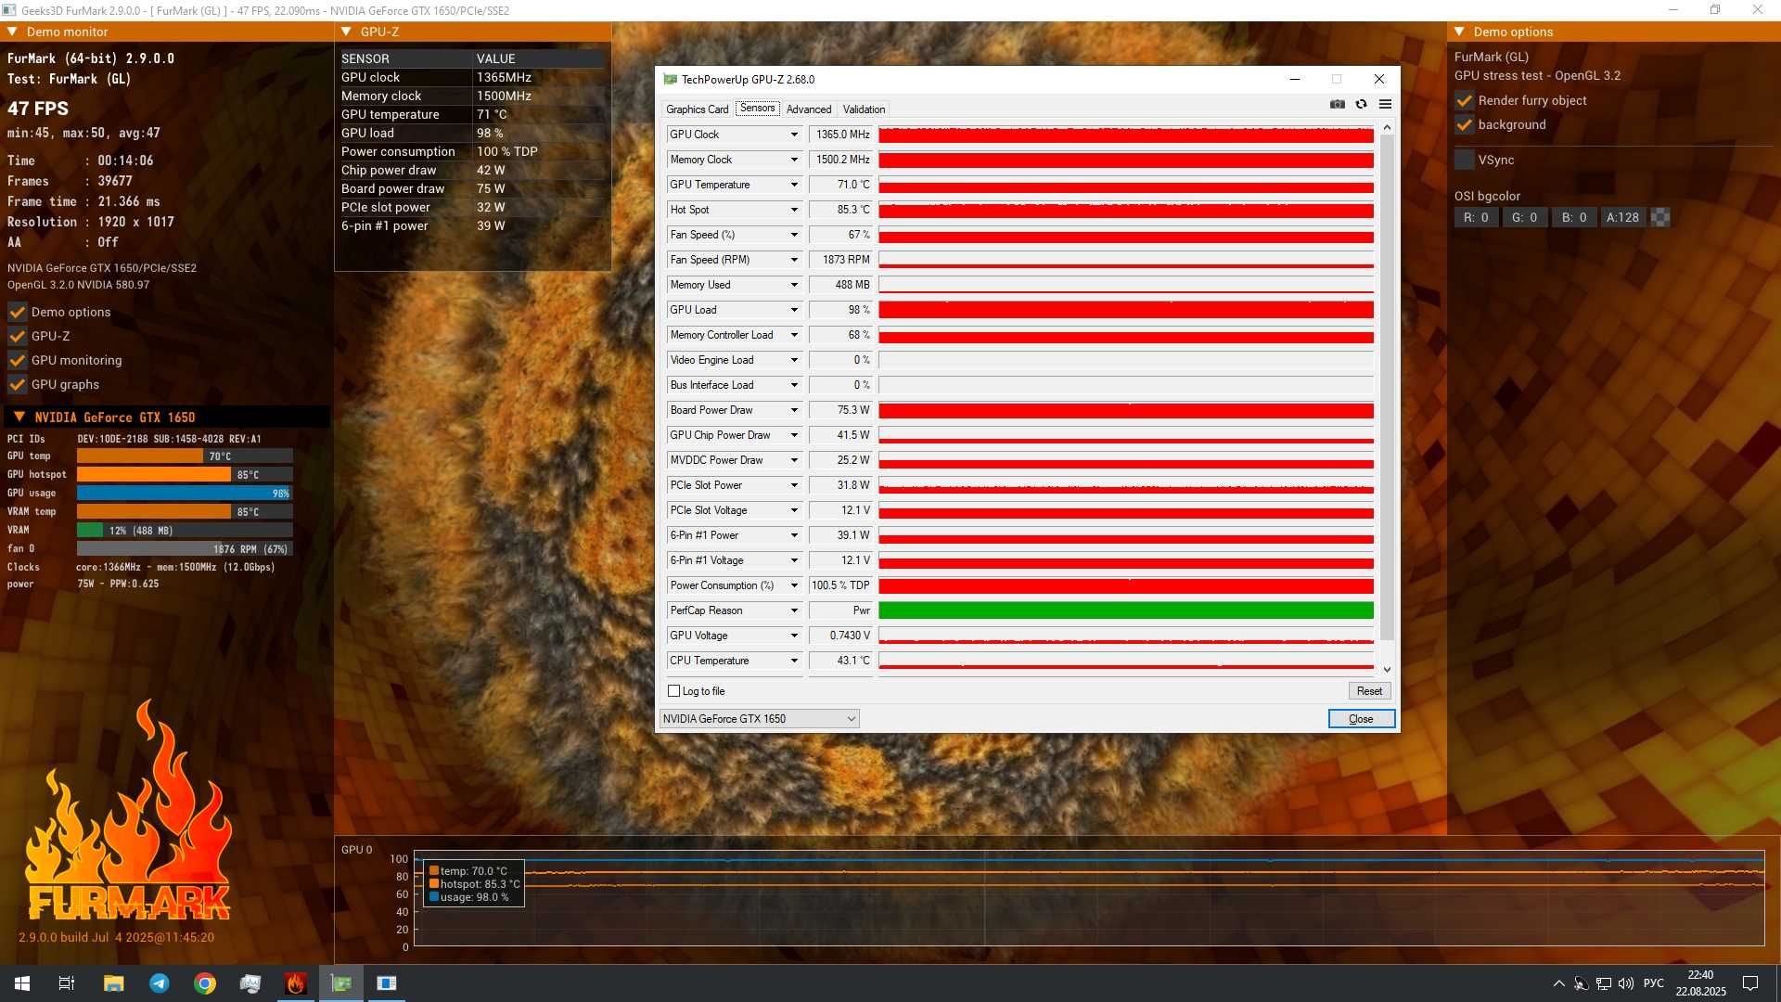
Task: Enable Log to file checkbox
Action: click(x=674, y=691)
